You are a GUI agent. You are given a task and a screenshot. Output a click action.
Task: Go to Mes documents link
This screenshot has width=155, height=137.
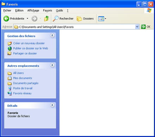[23, 78]
